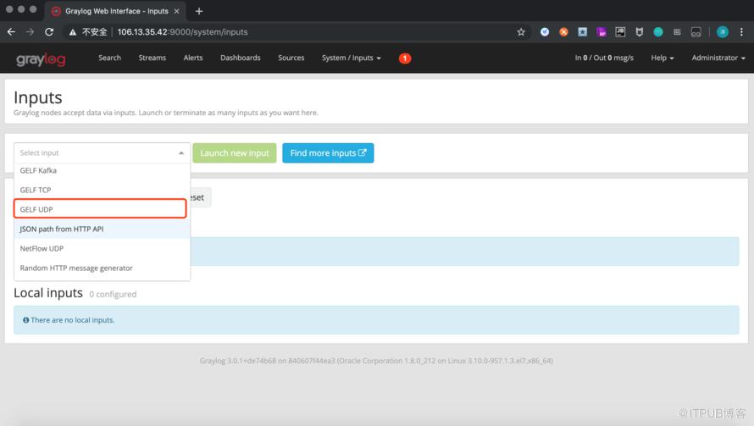Choose GELF UDP from the list
754x426 pixels.
pos(100,209)
